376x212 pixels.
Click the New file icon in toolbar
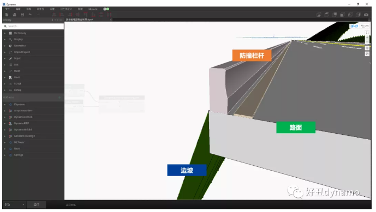click(7, 15)
